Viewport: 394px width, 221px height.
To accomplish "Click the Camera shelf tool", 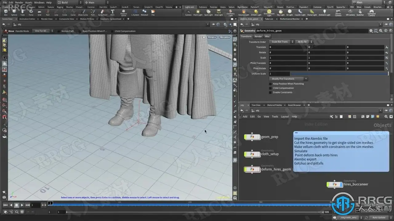I will point(188,12).
